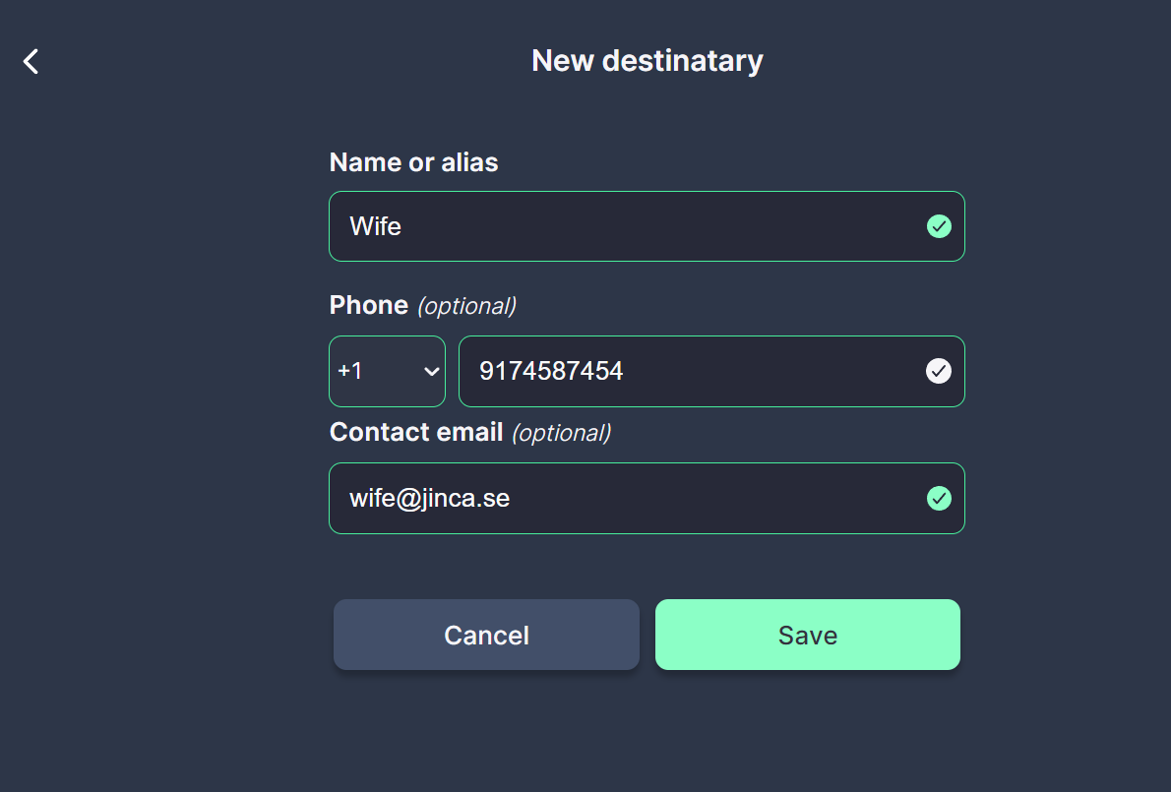
Task: Select the +1 country code selector
Action: (387, 371)
